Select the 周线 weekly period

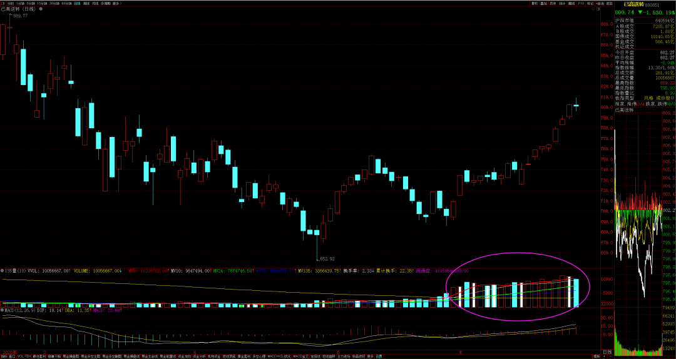(86, 4)
